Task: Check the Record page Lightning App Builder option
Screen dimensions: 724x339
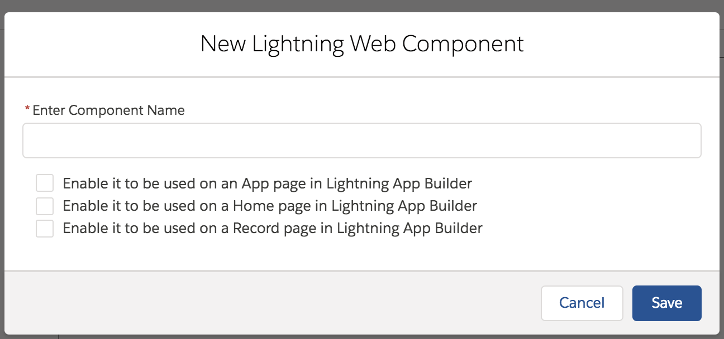Action: pos(45,228)
